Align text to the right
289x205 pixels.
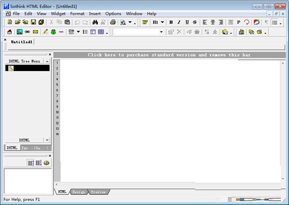coord(221,22)
